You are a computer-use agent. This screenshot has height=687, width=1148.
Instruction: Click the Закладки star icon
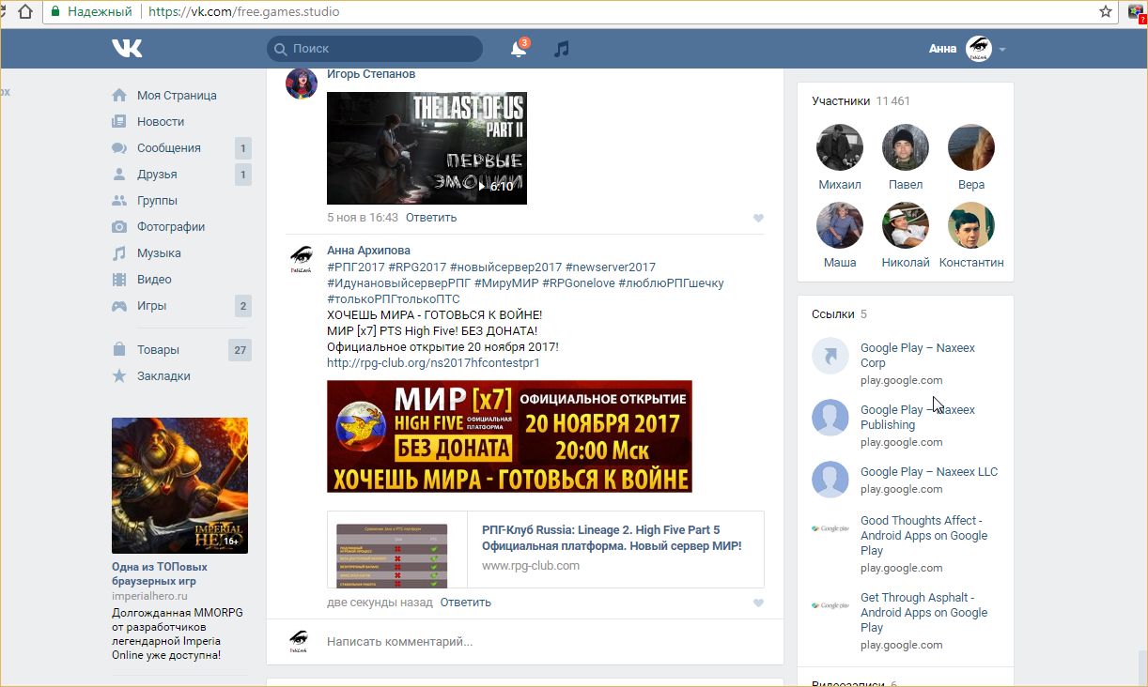pos(119,376)
